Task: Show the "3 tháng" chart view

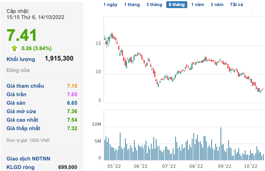Action: point(154,4)
